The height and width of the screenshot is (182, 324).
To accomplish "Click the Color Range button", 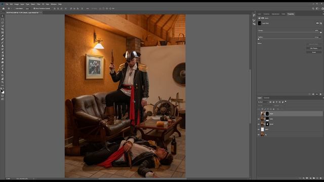I will pos(314,48).
